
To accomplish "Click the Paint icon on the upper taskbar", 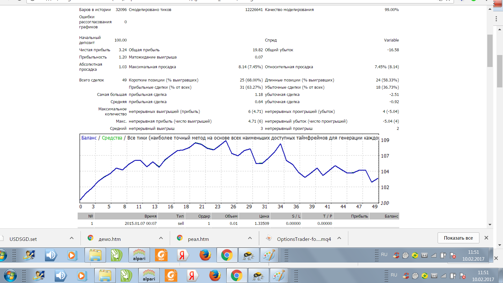I will tap(269, 255).
